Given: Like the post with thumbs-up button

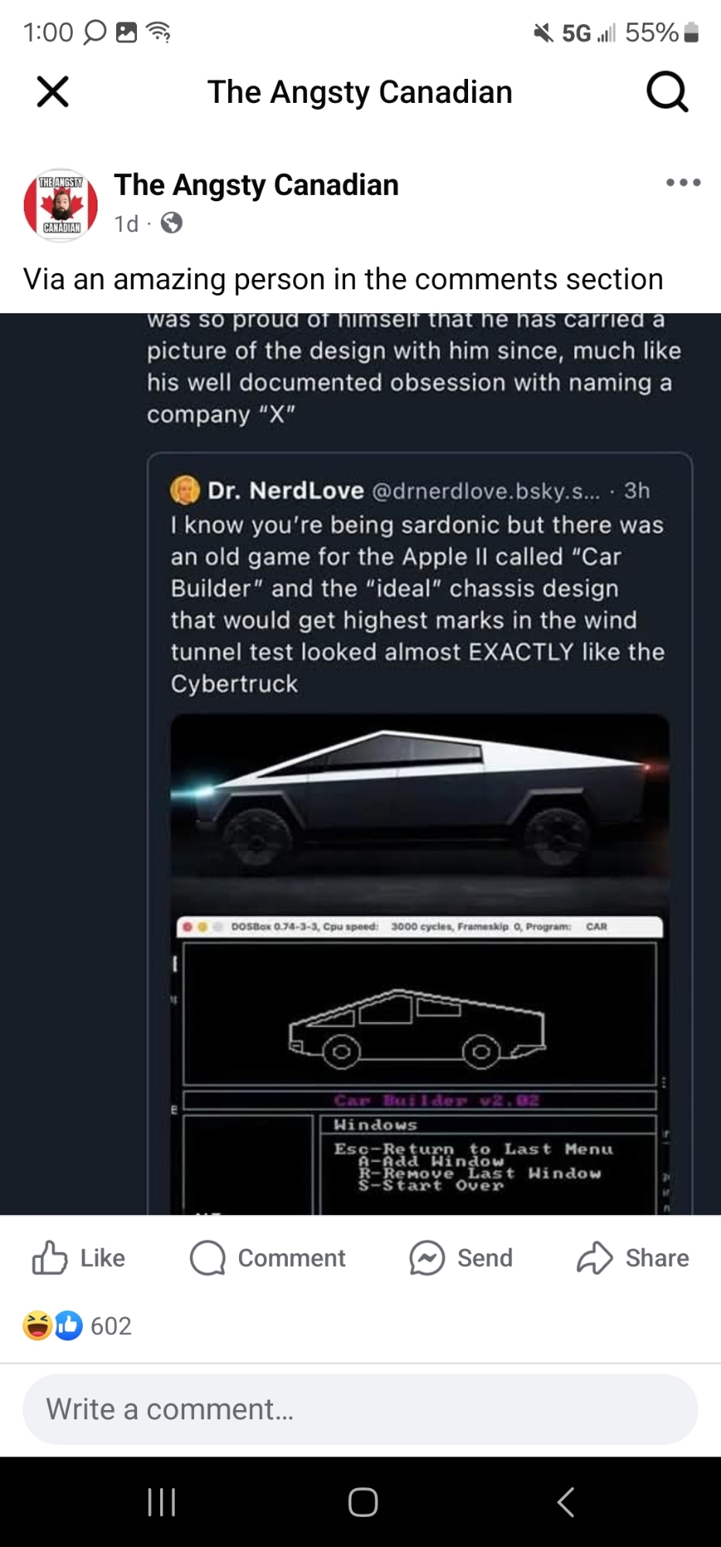Looking at the screenshot, I should coord(78,1258).
